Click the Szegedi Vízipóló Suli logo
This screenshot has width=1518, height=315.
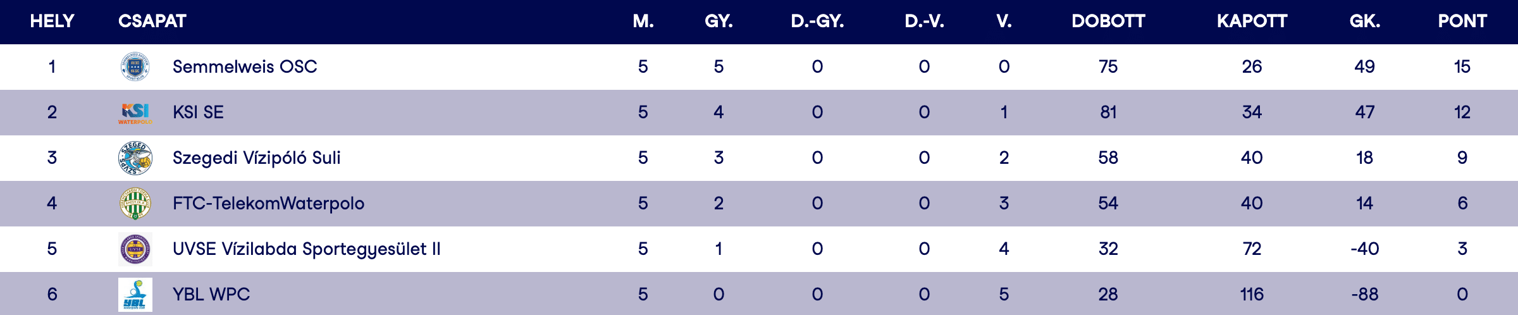[135, 158]
